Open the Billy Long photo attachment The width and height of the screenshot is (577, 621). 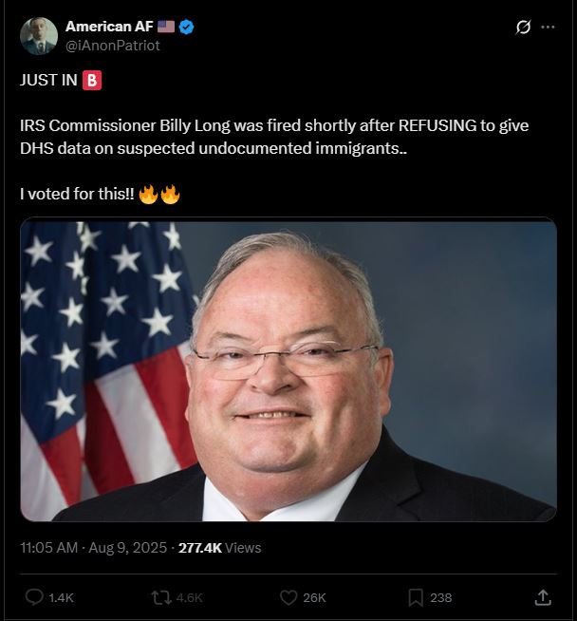[288, 369]
